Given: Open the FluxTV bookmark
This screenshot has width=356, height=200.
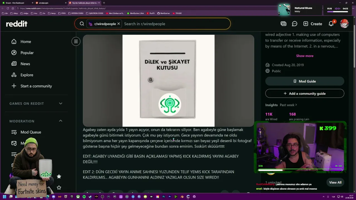Looking at the screenshot, I should click(150, 13).
